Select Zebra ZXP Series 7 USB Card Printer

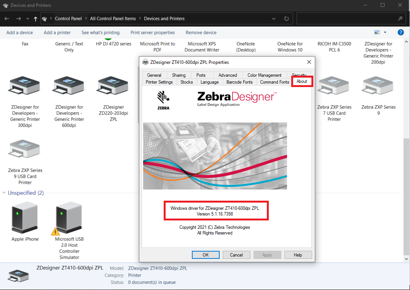coord(334,87)
